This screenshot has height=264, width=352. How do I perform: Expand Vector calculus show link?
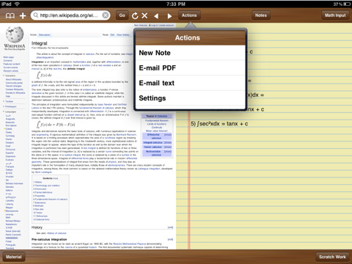tap(168, 147)
